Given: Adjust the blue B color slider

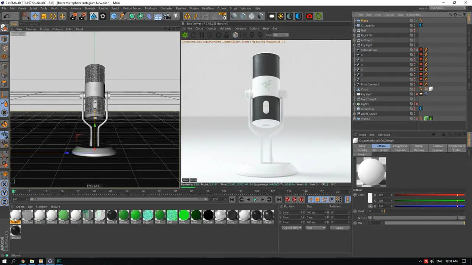Looking at the screenshot, I should pos(430,206).
